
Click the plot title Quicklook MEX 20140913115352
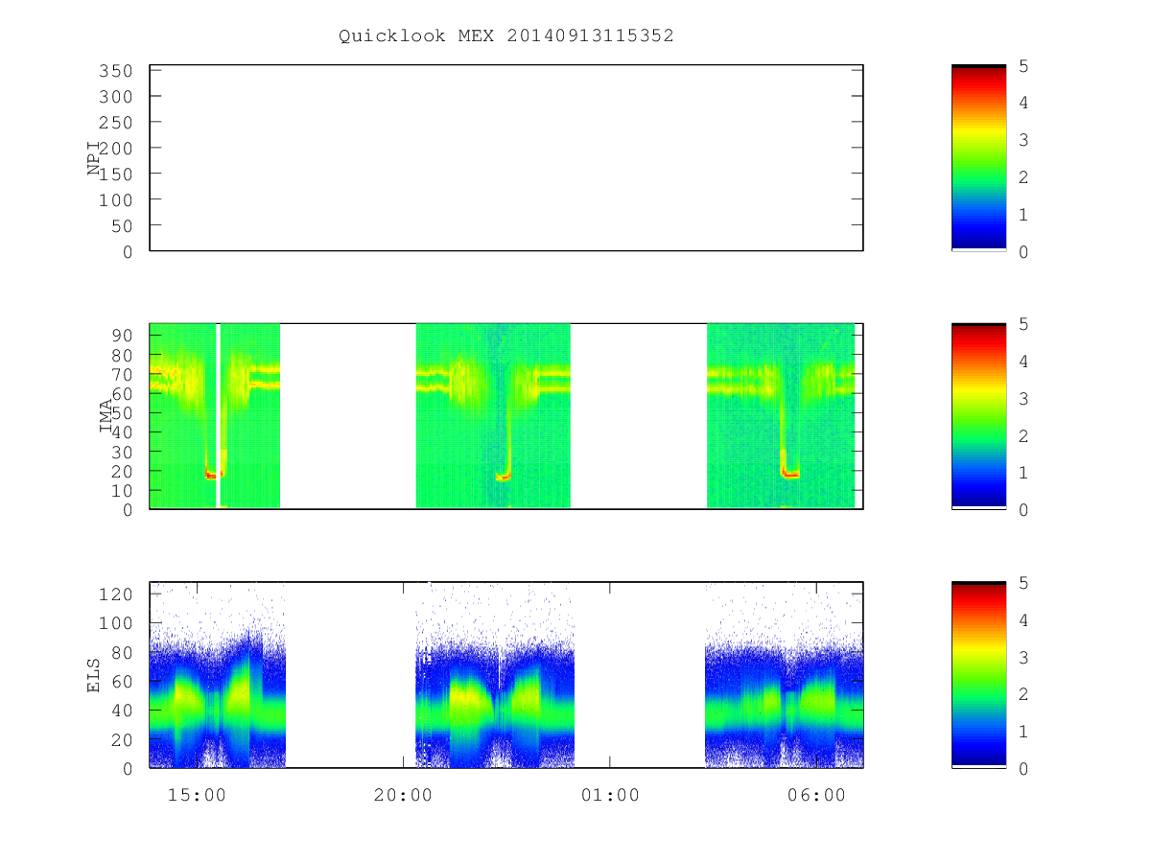505,35
